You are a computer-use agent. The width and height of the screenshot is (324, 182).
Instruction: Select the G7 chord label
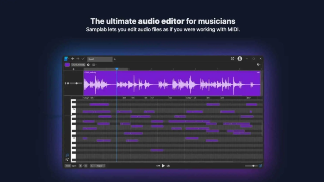tap(153, 98)
